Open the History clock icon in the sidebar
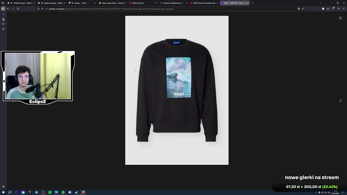Screen dimensions: 347x195 (3, 24)
